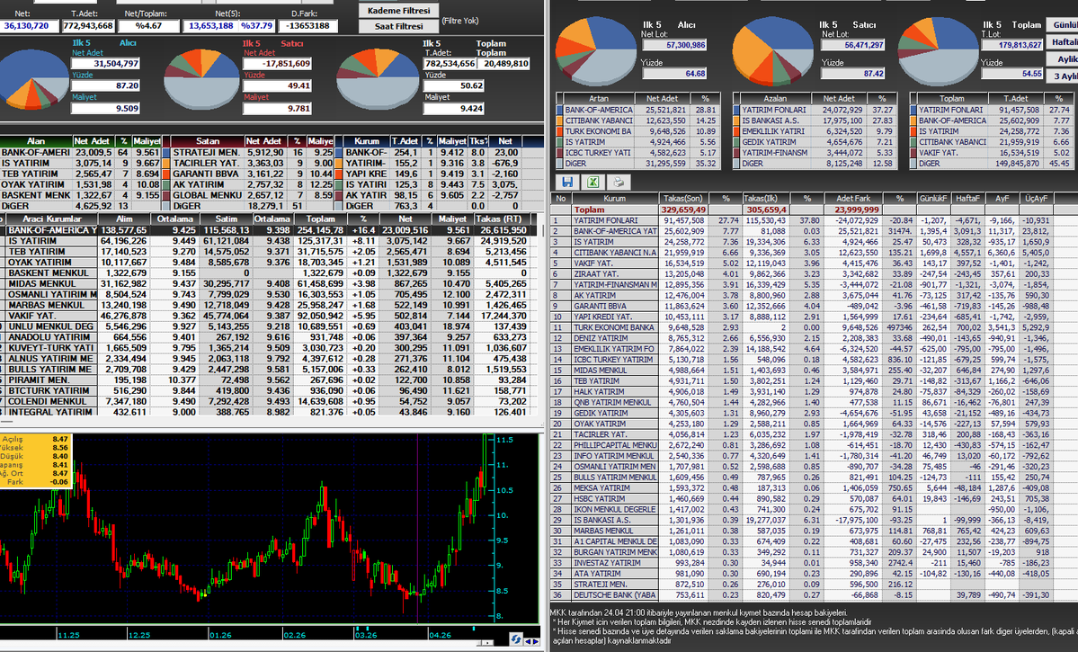
Task: Print the table using the printer icon
Action: [618, 183]
